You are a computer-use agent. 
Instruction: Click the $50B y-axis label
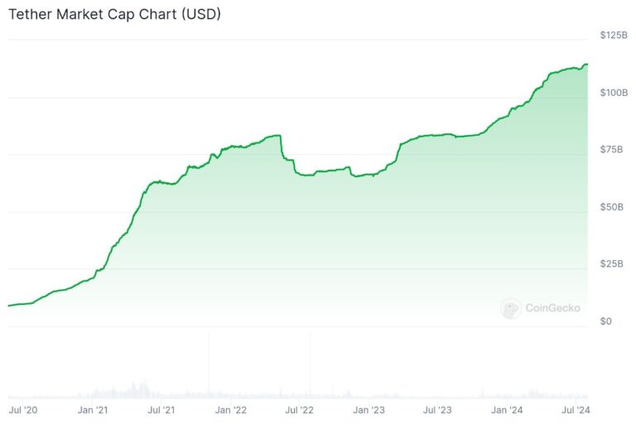coord(611,207)
